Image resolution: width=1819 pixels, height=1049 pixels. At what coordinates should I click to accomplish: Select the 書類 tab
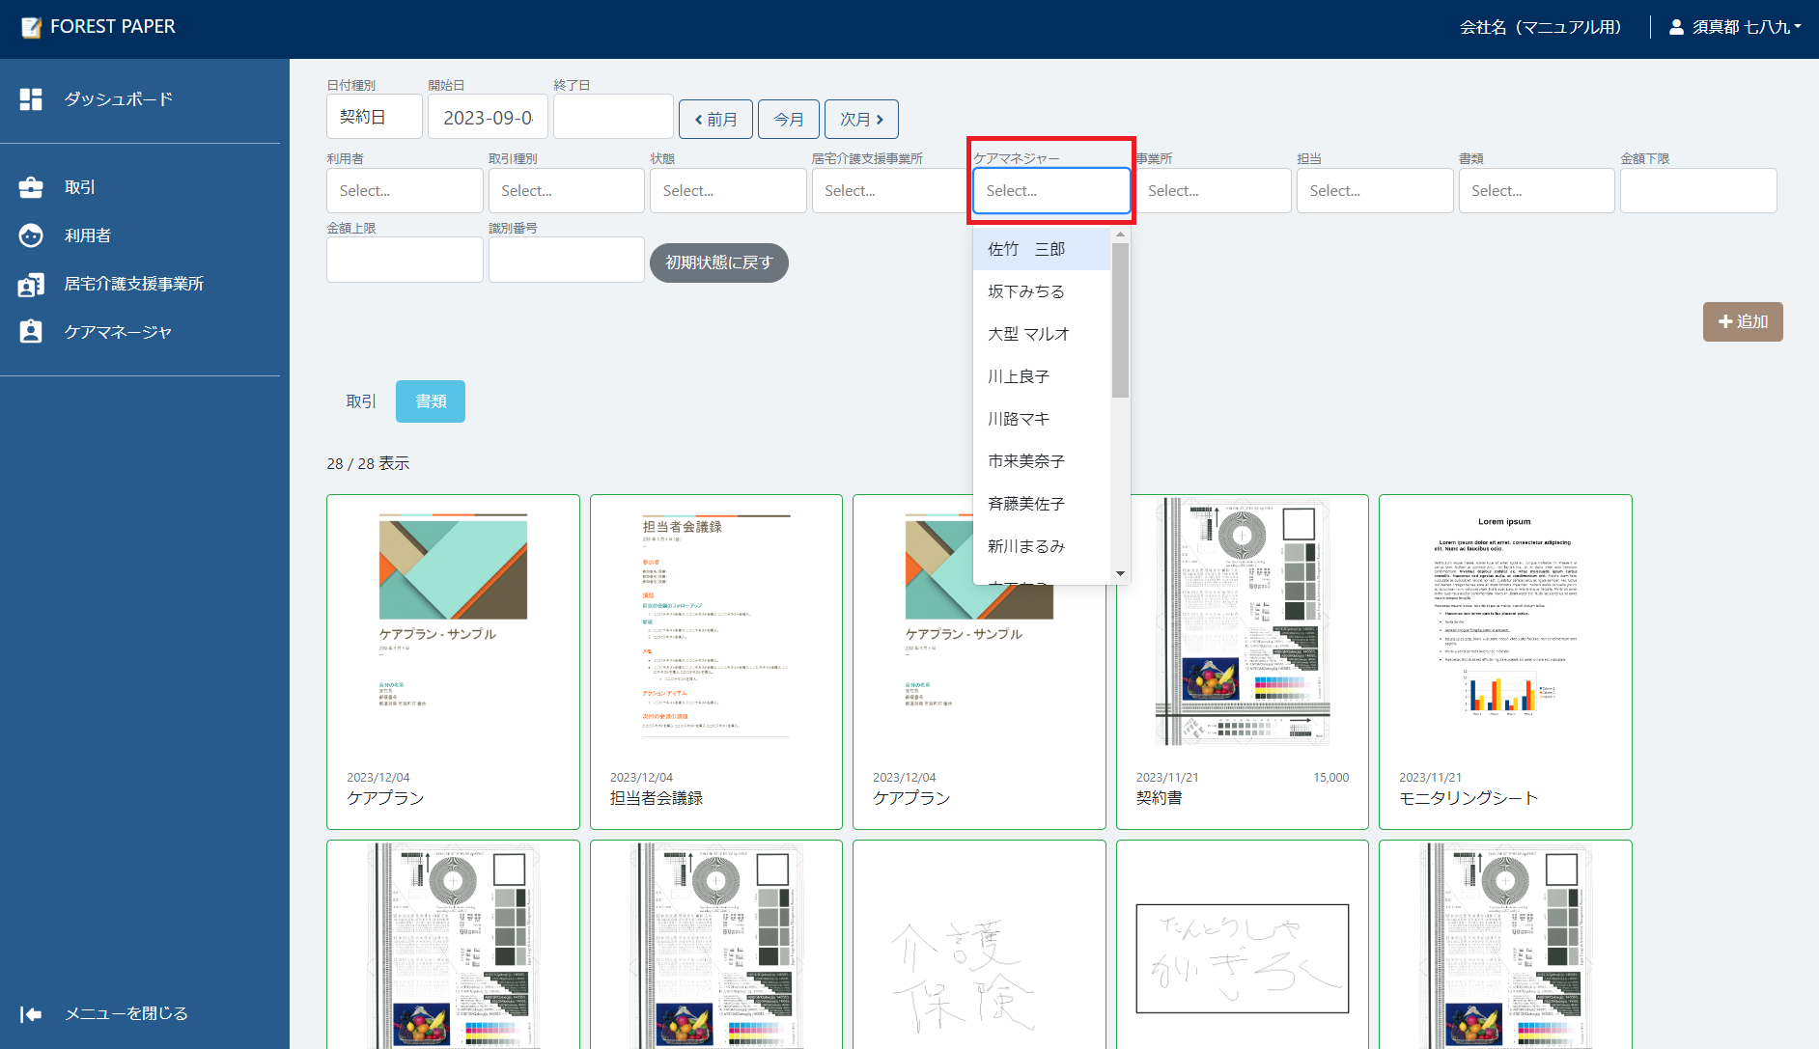click(431, 401)
